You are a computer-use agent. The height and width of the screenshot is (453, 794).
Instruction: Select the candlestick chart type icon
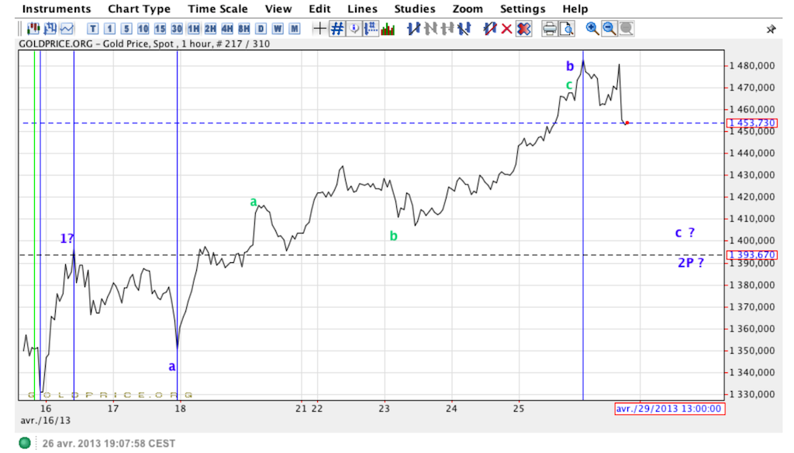click(x=33, y=29)
